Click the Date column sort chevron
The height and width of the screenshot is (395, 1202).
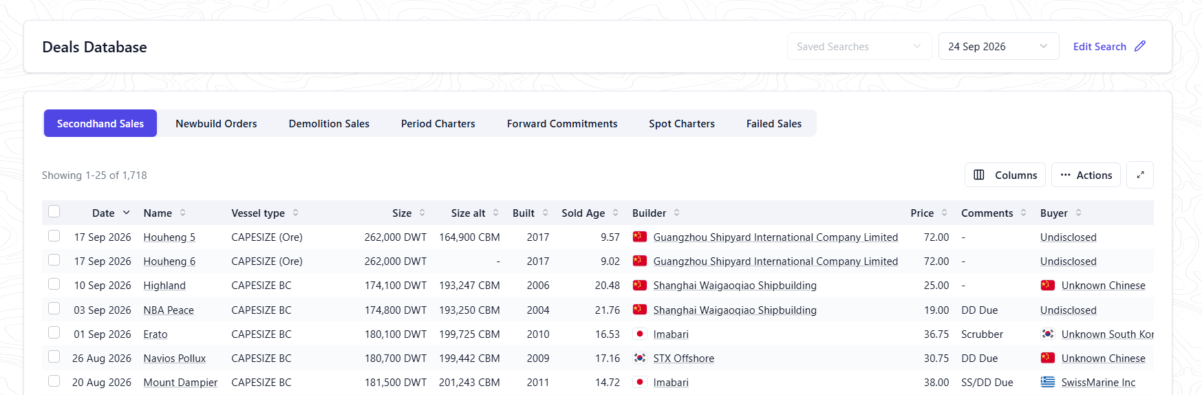click(x=127, y=213)
